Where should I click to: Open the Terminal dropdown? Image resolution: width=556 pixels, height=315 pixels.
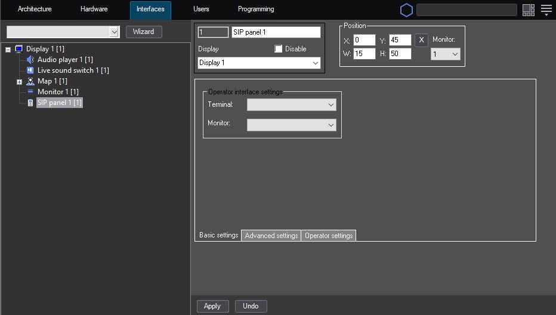(291, 105)
